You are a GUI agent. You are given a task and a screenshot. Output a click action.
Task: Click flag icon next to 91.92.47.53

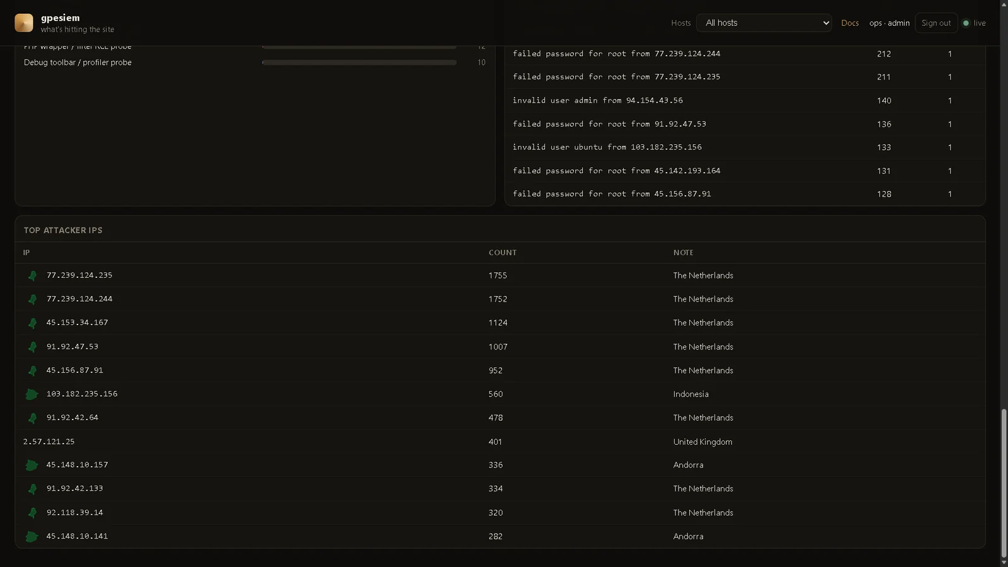click(x=32, y=347)
